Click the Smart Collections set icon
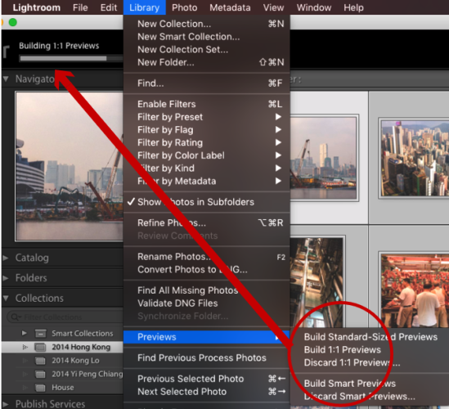This screenshot has width=449, height=409. tap(40, 334)
